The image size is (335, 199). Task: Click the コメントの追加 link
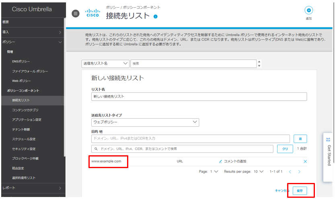pyautogui.click(x=235, y=161)
